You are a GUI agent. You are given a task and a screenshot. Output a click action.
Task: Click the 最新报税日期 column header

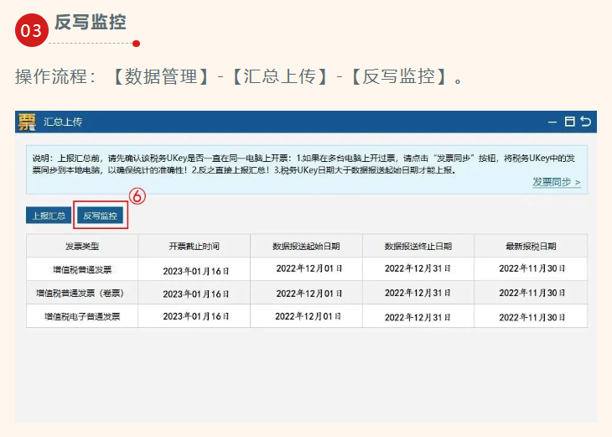530,246
